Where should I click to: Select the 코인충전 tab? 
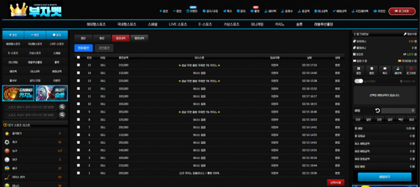(x=104, y=48)
